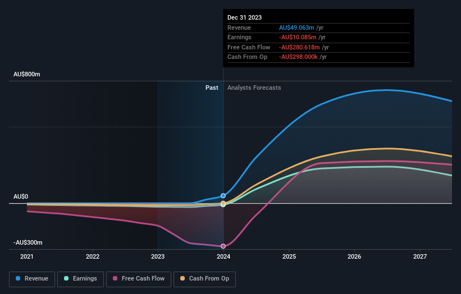The height and width of the screenshot is (294, 461).
Task: Click the Dec 31 2023 tooltip date
Action: pos(245,17)
